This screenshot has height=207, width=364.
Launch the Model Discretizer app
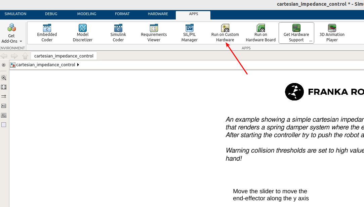[x=83, y=33]
